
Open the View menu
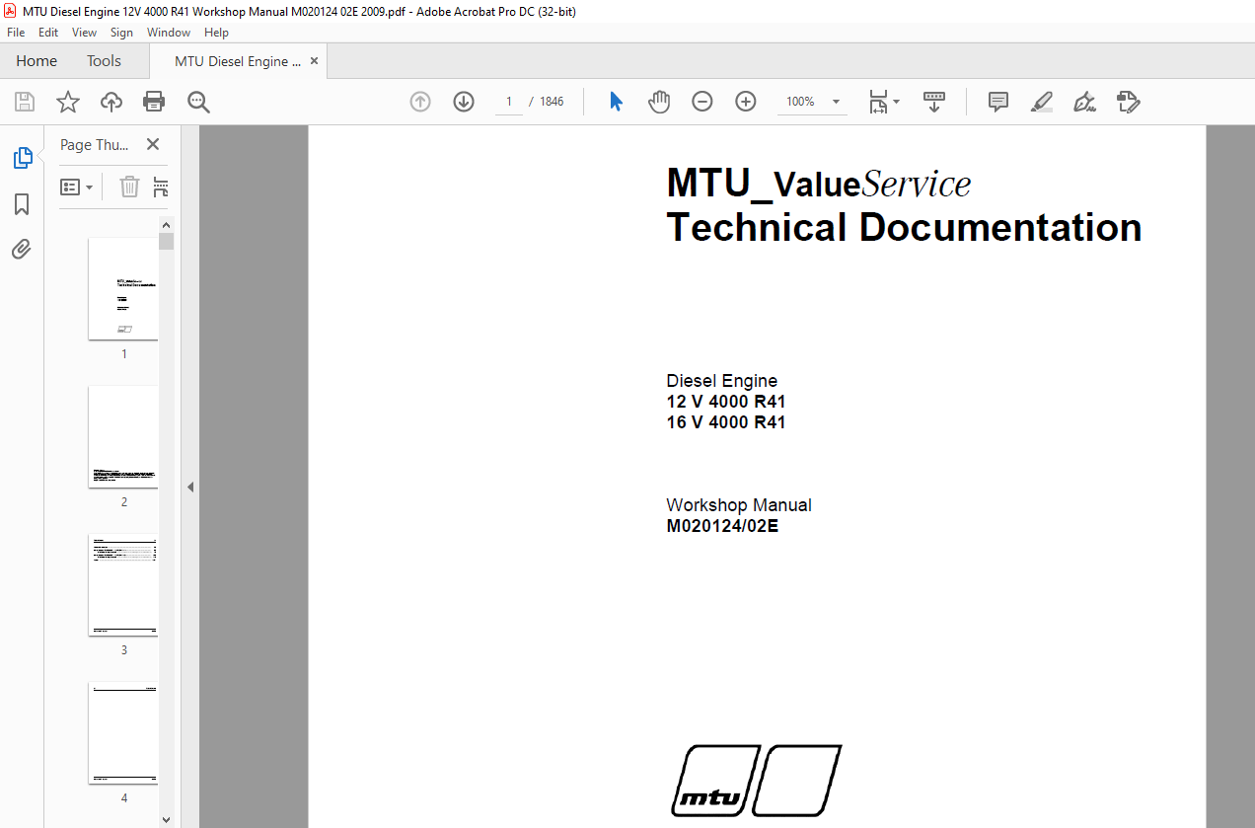(x=85, y=33)
